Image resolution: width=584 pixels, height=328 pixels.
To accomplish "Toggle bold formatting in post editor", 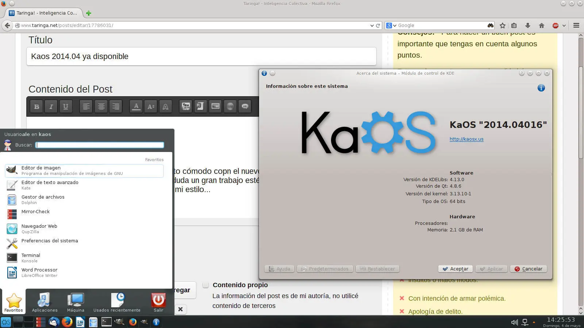I will pos(36,106).
